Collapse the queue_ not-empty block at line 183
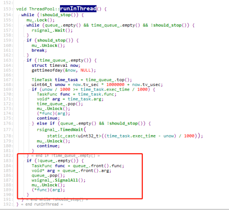This screenshot has width=229, height=210. point(24,161)
